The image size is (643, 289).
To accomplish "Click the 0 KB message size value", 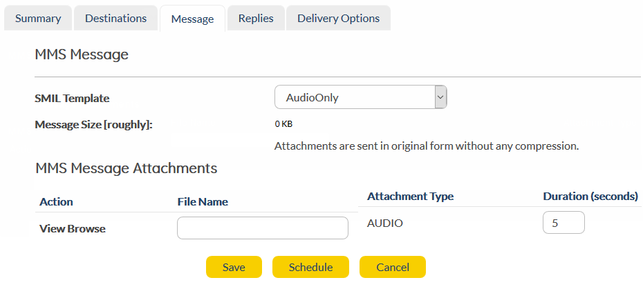I will (283, 125).
